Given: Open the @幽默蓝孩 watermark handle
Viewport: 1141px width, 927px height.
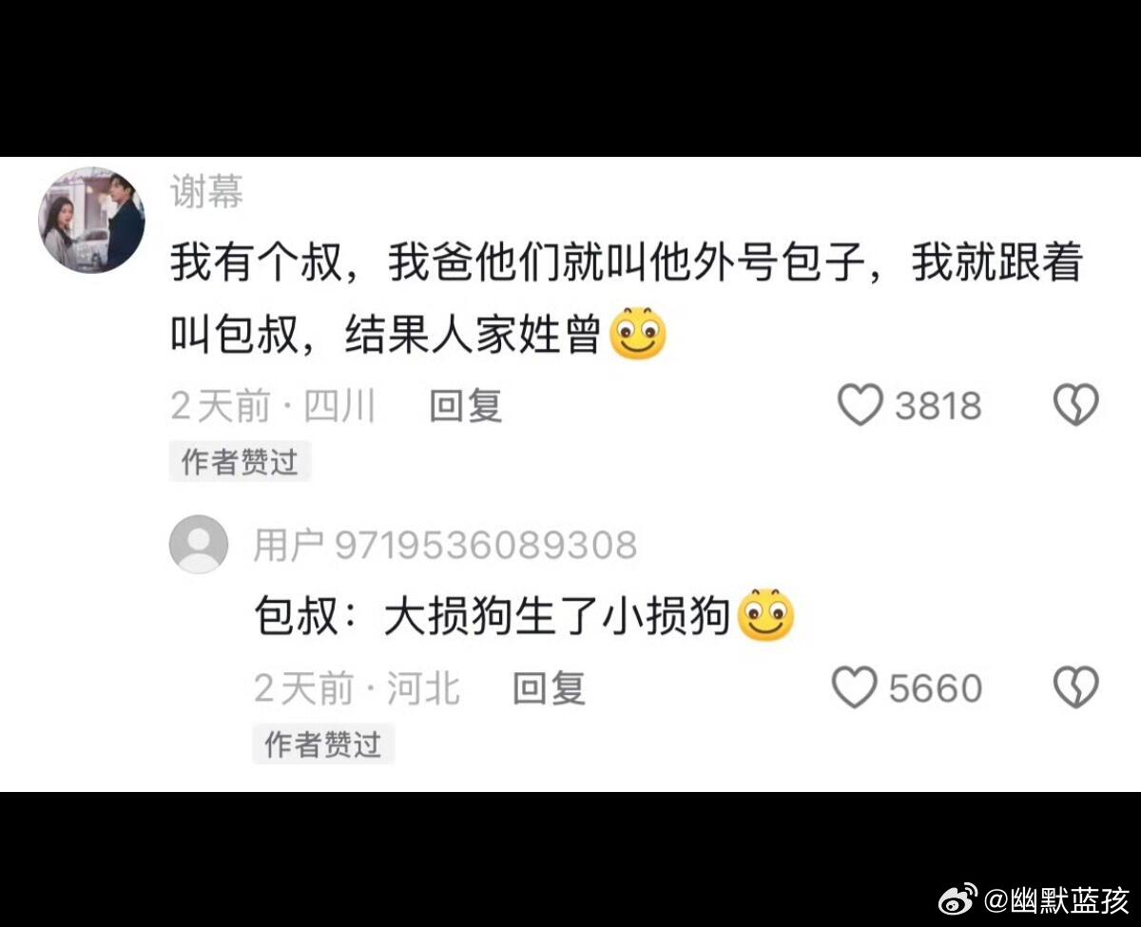Looking at the screenshot, I should (1054, 898).
